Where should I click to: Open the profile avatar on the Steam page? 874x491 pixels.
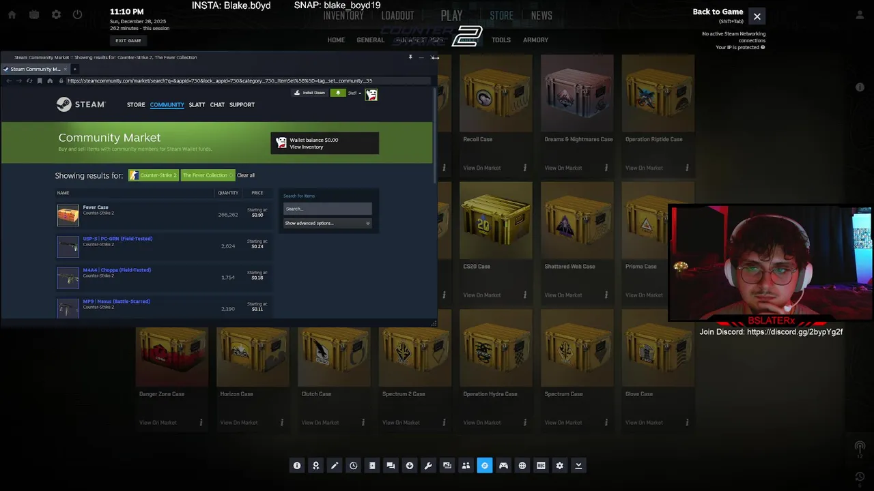pos(371,95)
